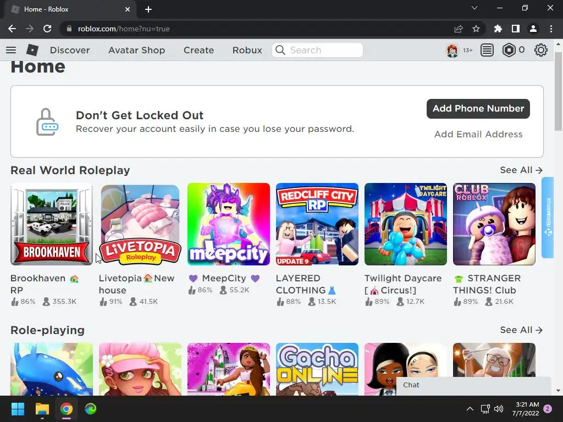Image resolution: width=563 pixels, height=422 pixels.
Task: Open the Discover menu
Action: 70,50
